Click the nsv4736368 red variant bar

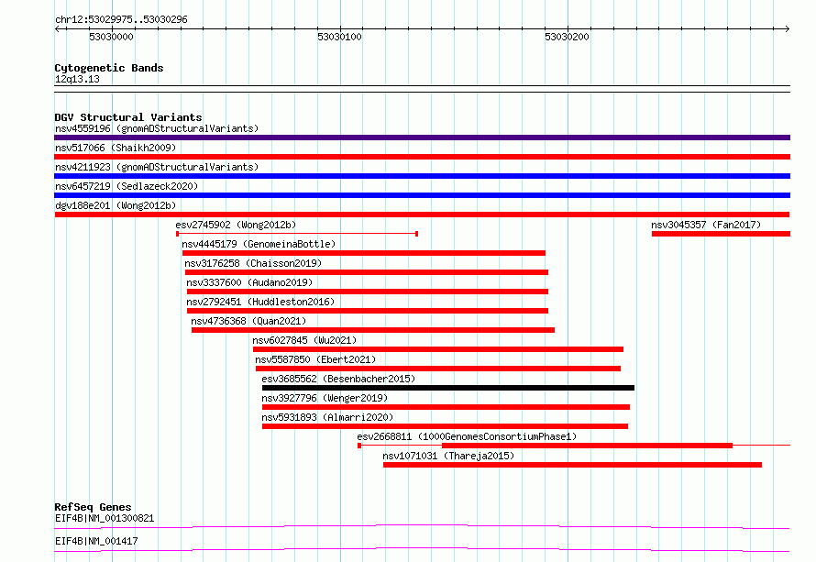pos(372,330)
